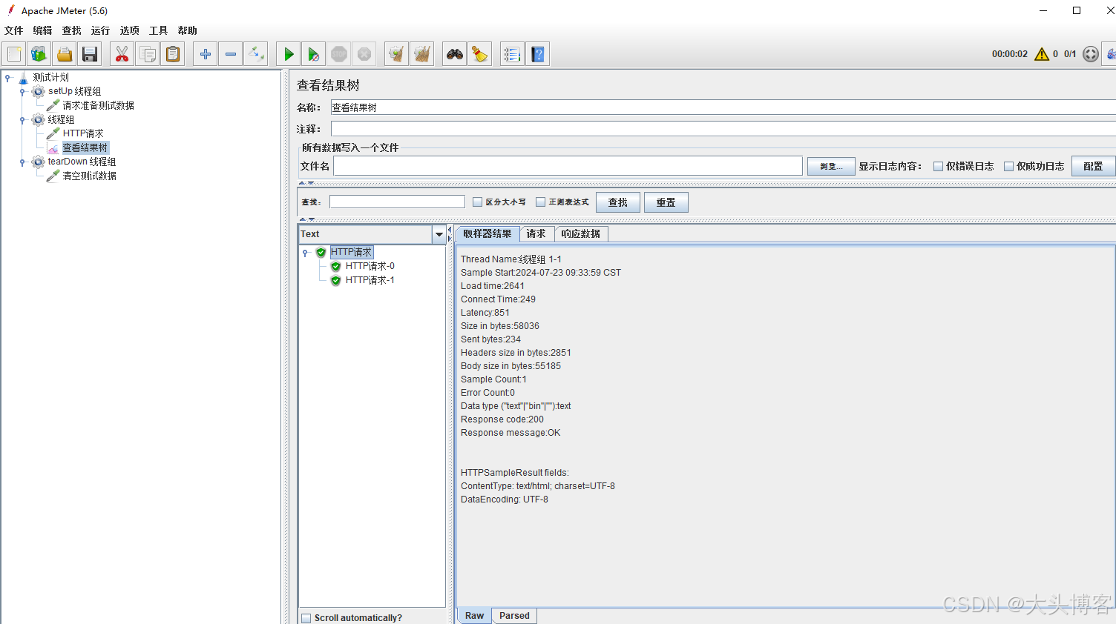The width and height of the screenshot is (1116, 624).
Task: Switch to the Parsed tab
Action: pyautogui.click(x=514, y=616)
